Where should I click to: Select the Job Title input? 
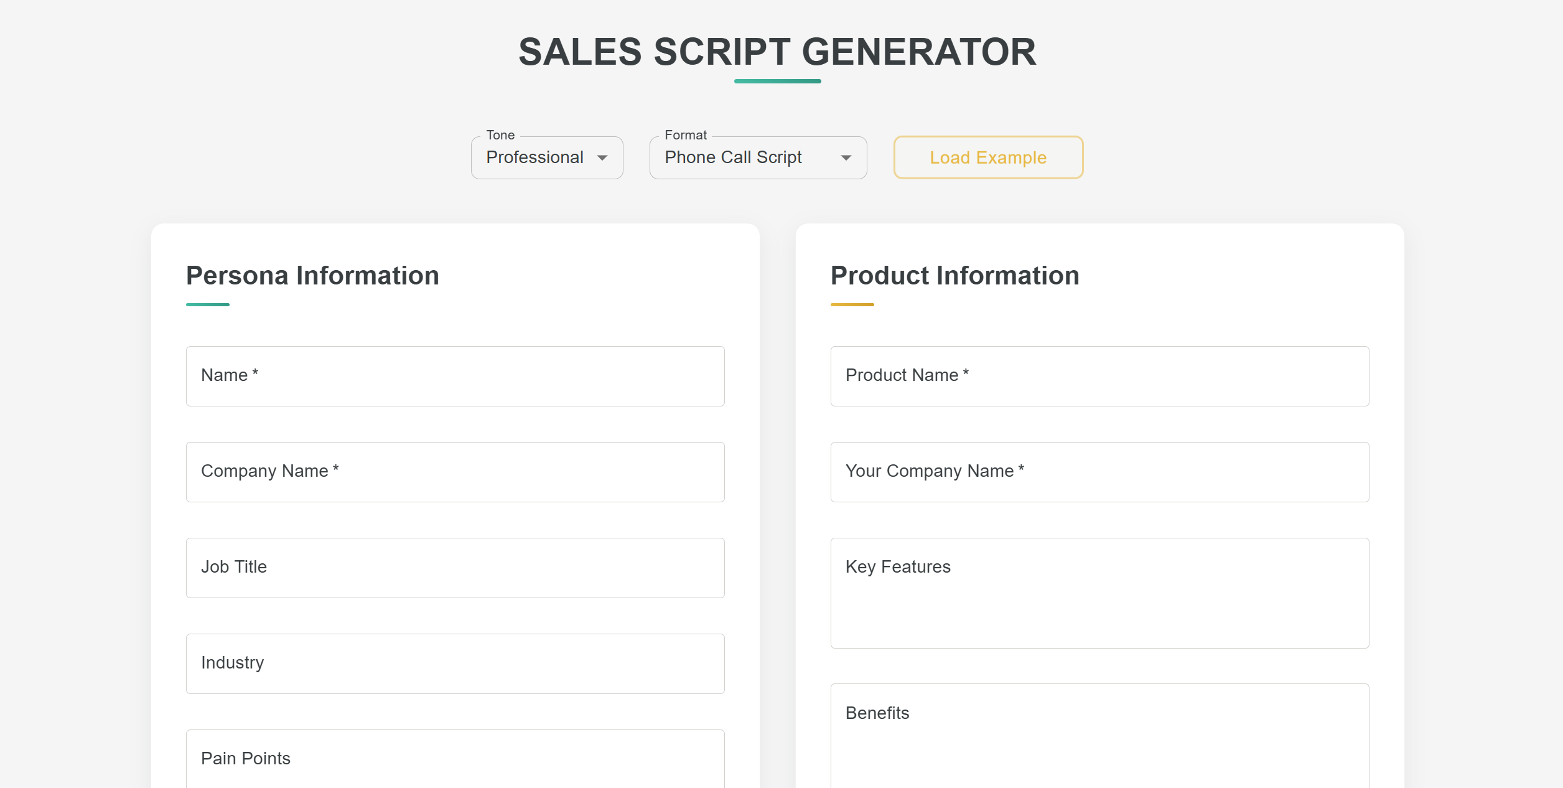(x=455, y=568)
